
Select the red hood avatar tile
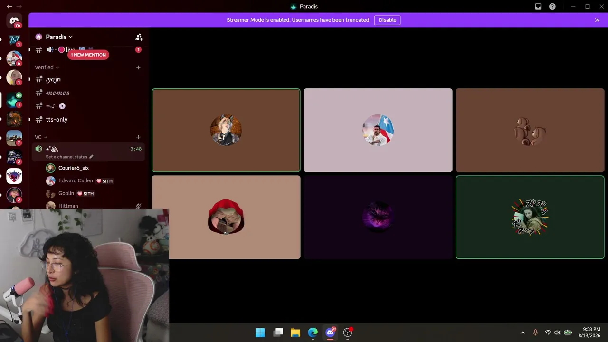tap(226, 218)
